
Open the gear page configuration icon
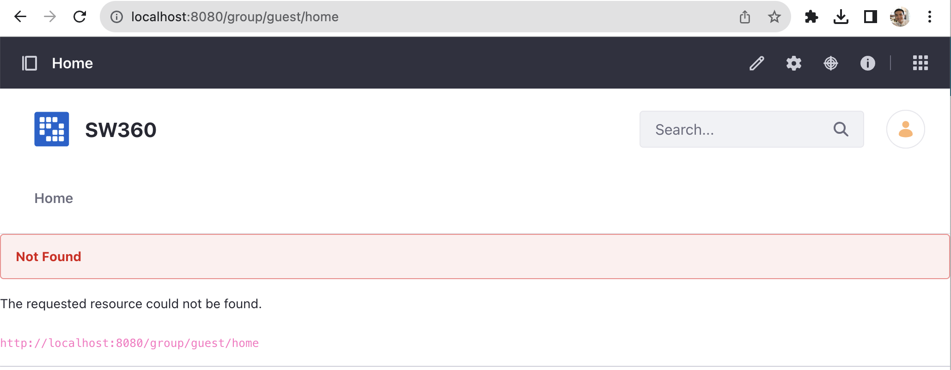pyautogui.click(x=793, y=63)
